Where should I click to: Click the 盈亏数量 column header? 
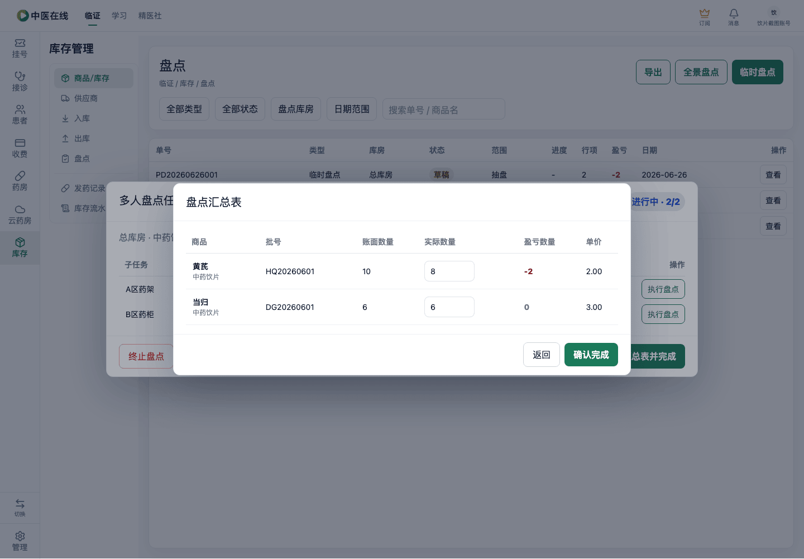pyautogui.click(x=539, y=242)
